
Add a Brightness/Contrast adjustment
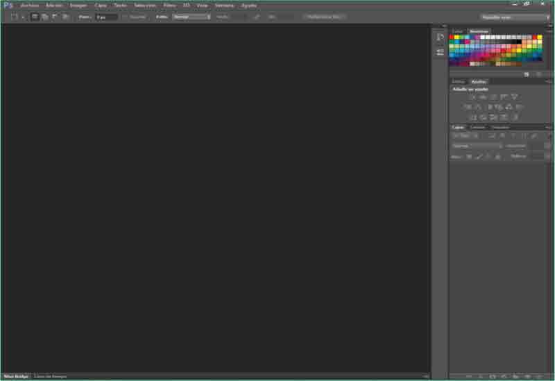(474, 96)
